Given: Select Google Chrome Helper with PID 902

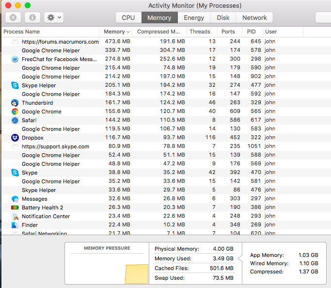Looking at the screenshot, I should (x=166, y=77).
